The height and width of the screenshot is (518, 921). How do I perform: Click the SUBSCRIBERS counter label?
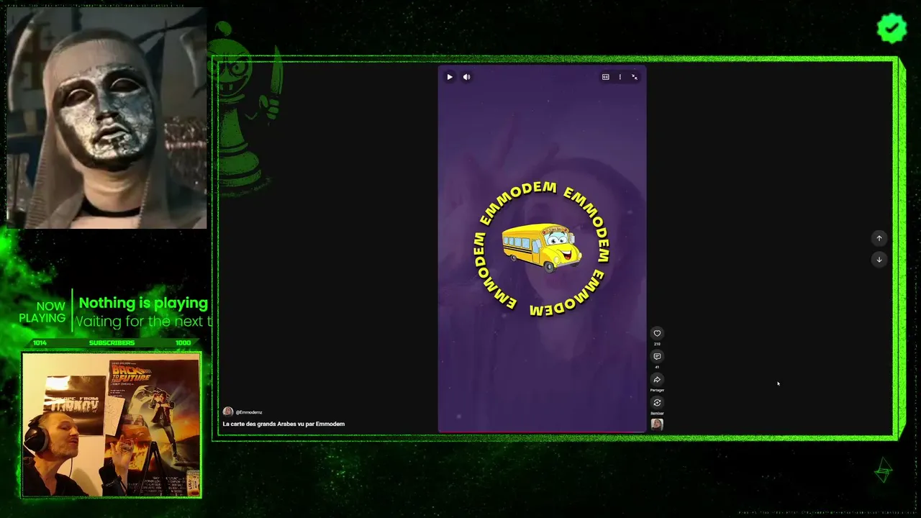[x=112, y=342]
